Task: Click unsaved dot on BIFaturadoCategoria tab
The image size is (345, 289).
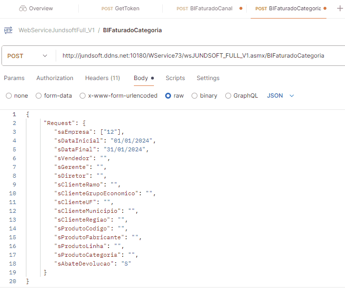Action: 326,8
